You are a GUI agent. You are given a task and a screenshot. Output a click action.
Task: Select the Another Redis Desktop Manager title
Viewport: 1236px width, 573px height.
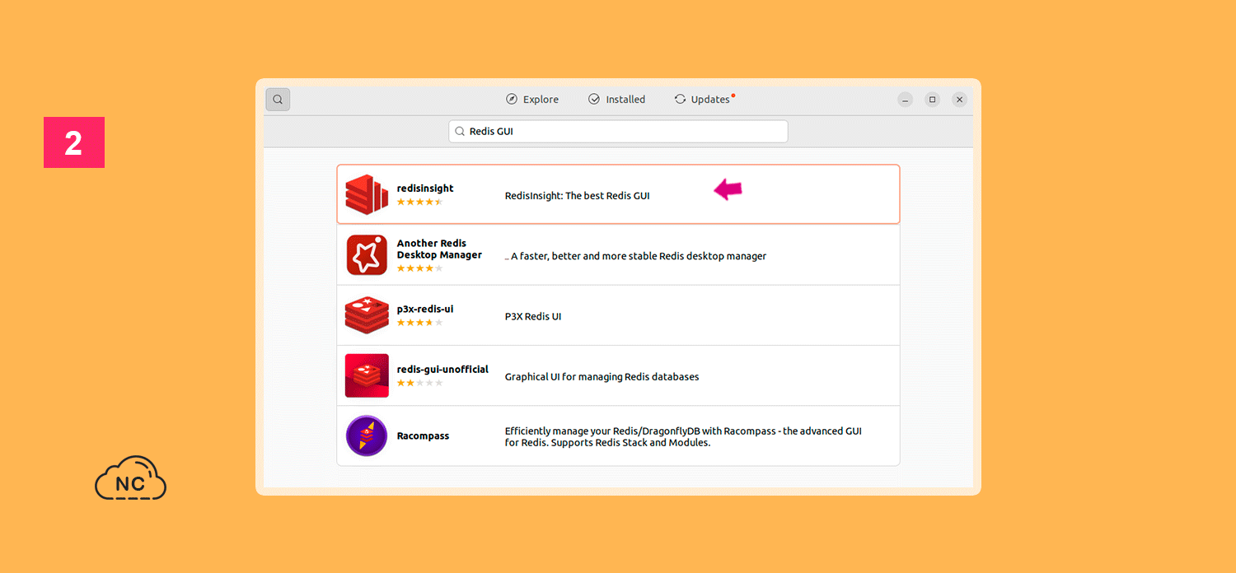(439, 249)
